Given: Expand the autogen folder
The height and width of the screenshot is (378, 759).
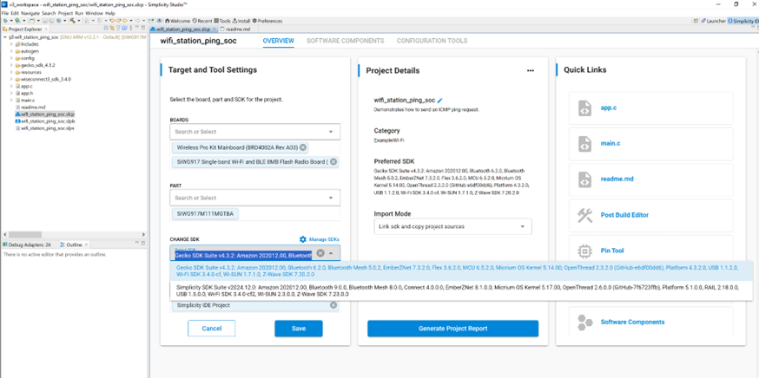Looking at the screenshot, I should (11, 51).
